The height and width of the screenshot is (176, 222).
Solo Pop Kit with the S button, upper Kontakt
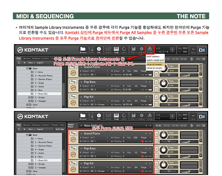click(x=156, y=97)
